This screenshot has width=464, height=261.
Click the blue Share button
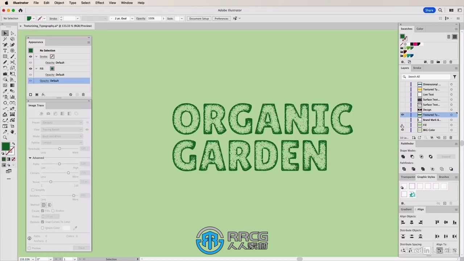[429, 11]
